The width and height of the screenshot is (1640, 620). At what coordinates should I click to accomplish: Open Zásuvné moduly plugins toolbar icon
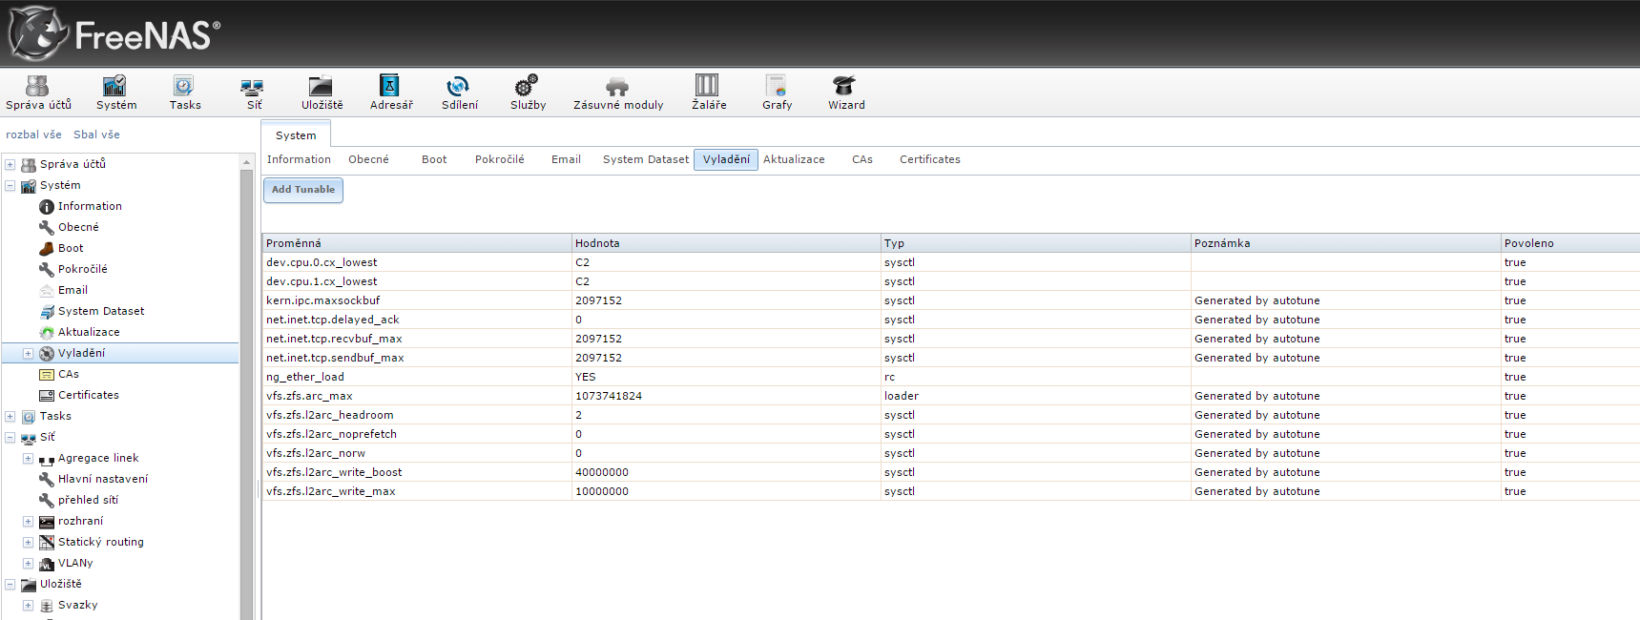[617, 93]
